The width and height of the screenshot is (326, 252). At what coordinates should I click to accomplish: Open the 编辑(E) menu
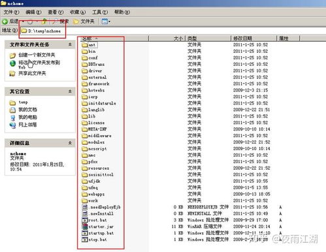click(33, 12)
